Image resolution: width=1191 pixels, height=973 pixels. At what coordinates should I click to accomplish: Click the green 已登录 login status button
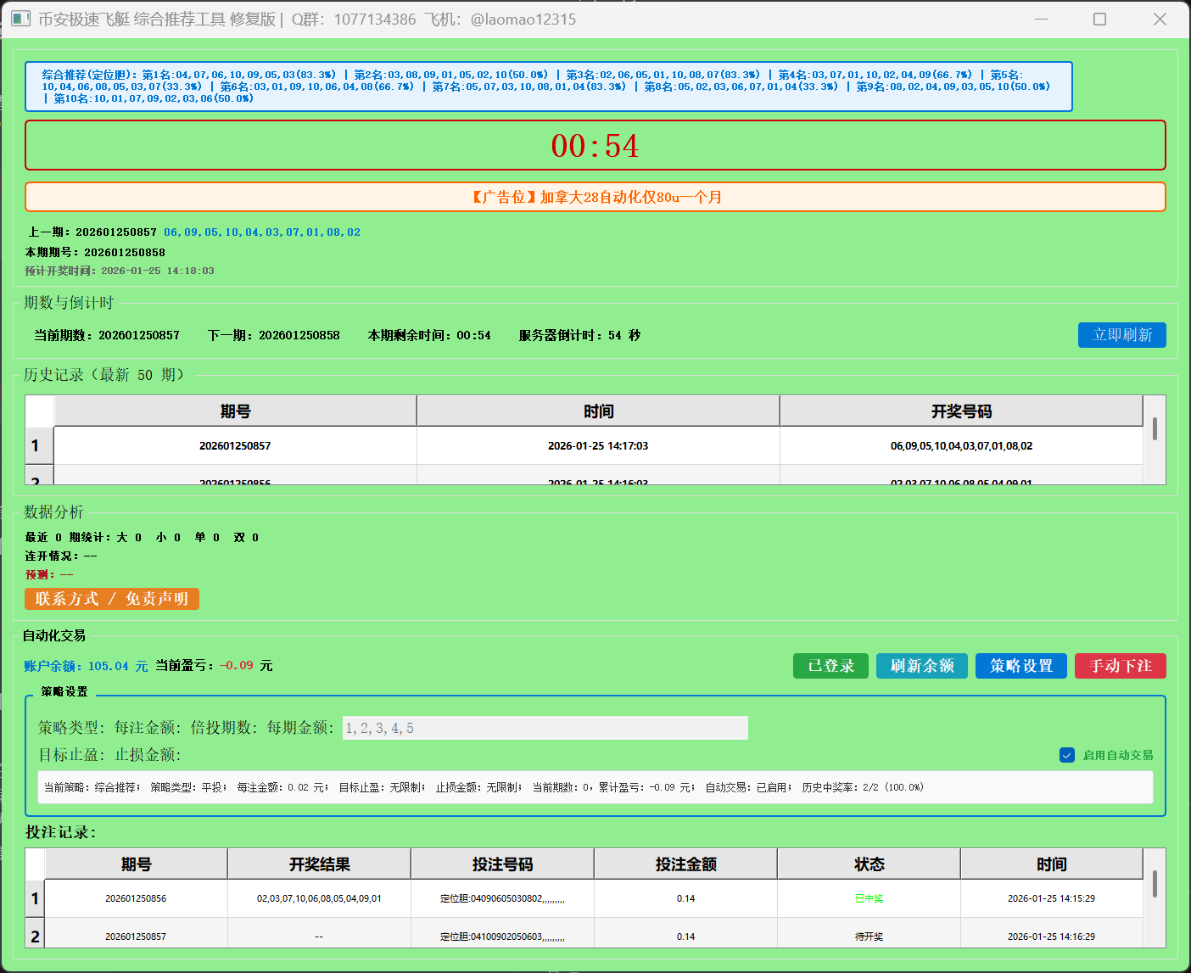830,666
